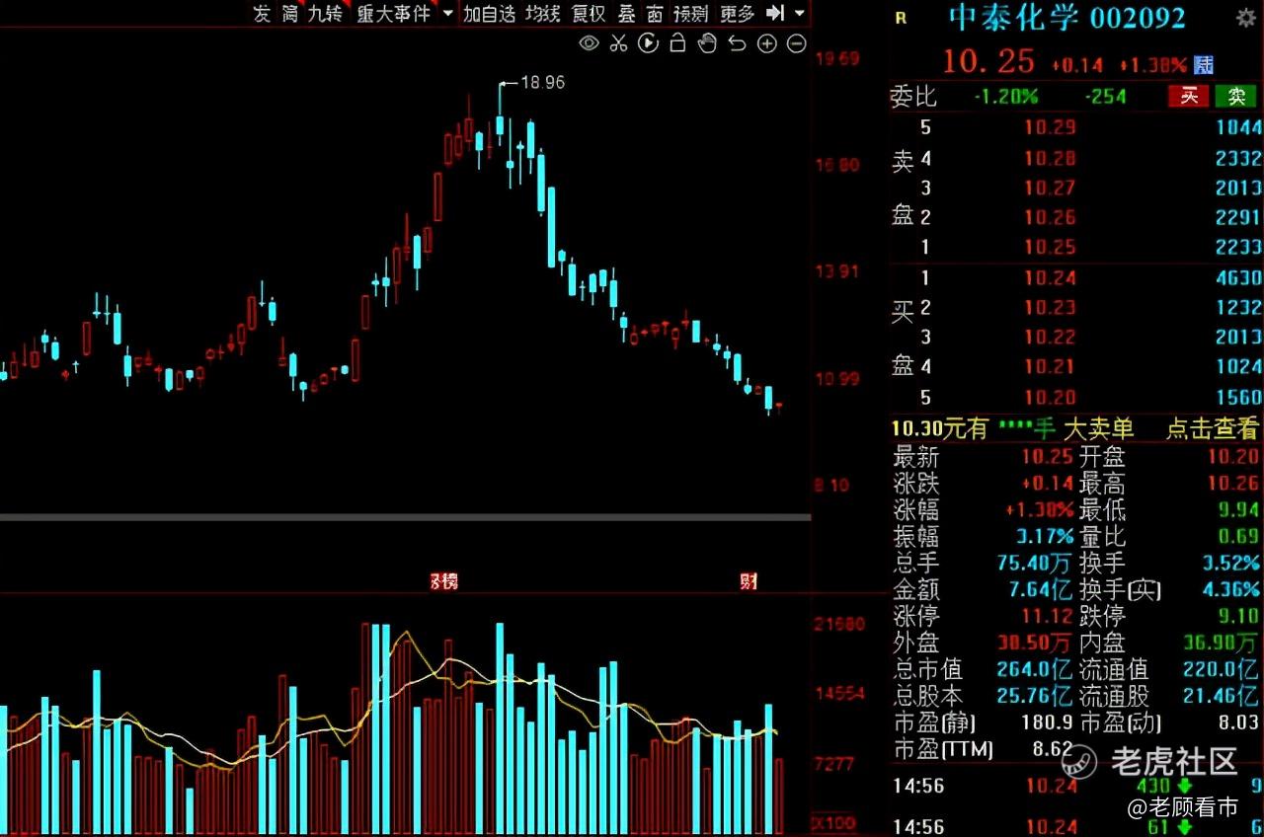Click the 市盈(TTM) value 8.62
The height and width of the screenshot is (837, 1264).
1053,749
